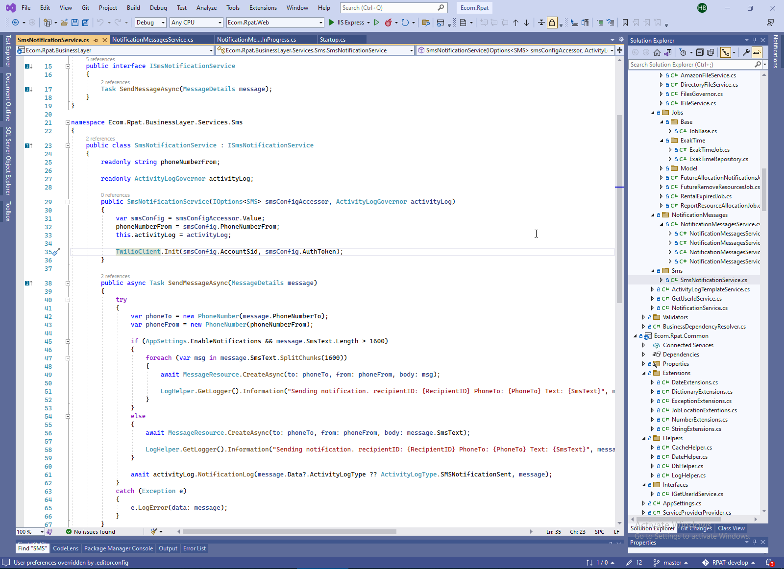Screen dimensions: 784x569
Task: Start debugging with IIS Express play icon
Action: point(332,23)
